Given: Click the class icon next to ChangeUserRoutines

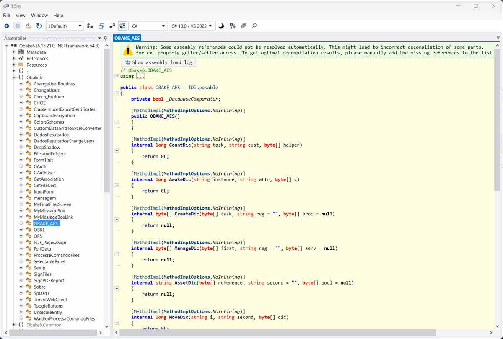Looking at the screenshot, I should click(x=29, y=84).
